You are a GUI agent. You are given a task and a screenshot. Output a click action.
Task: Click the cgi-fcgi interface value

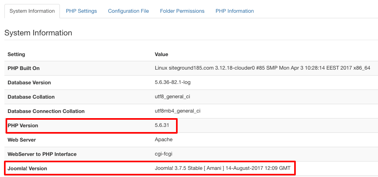pyautogui.click(x=164, y=154)
